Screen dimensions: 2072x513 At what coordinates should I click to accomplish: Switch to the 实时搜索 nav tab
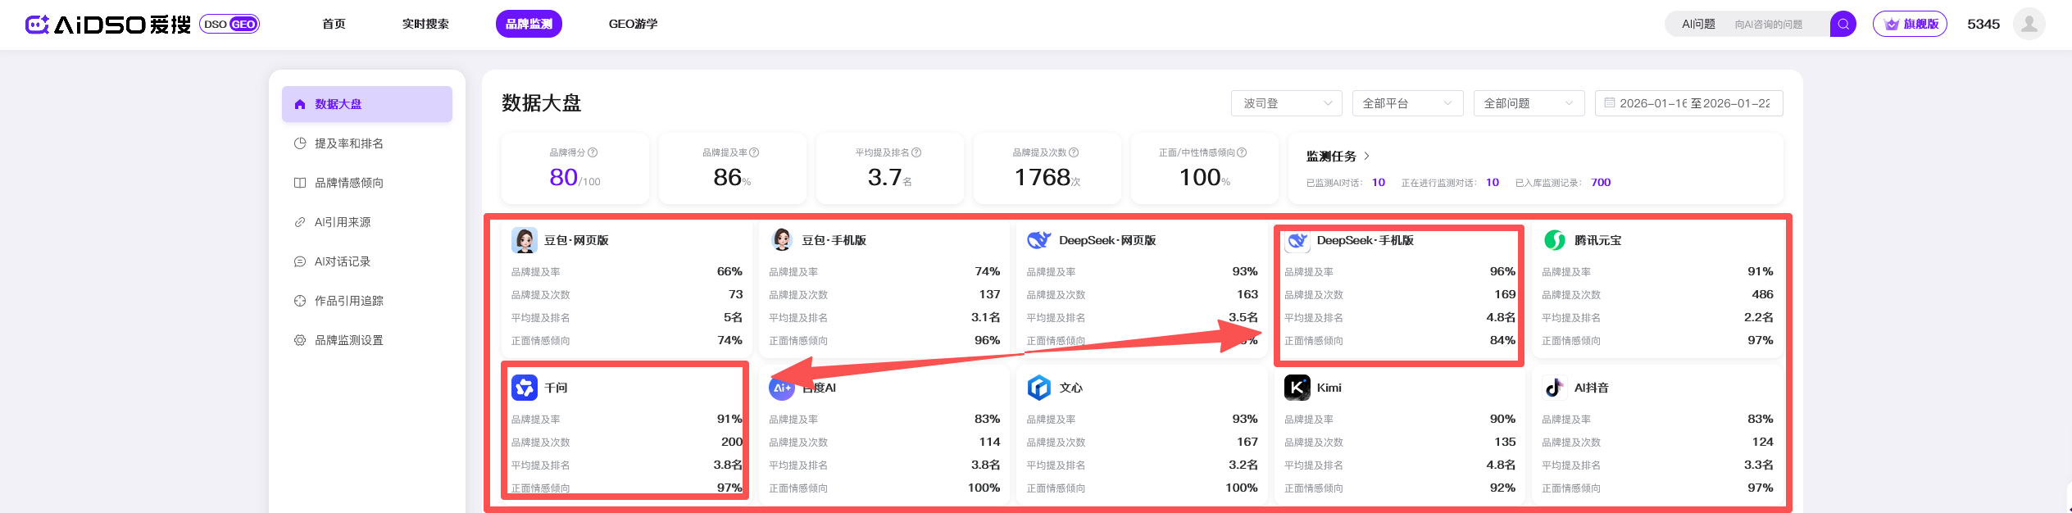[x=425, y=25]
